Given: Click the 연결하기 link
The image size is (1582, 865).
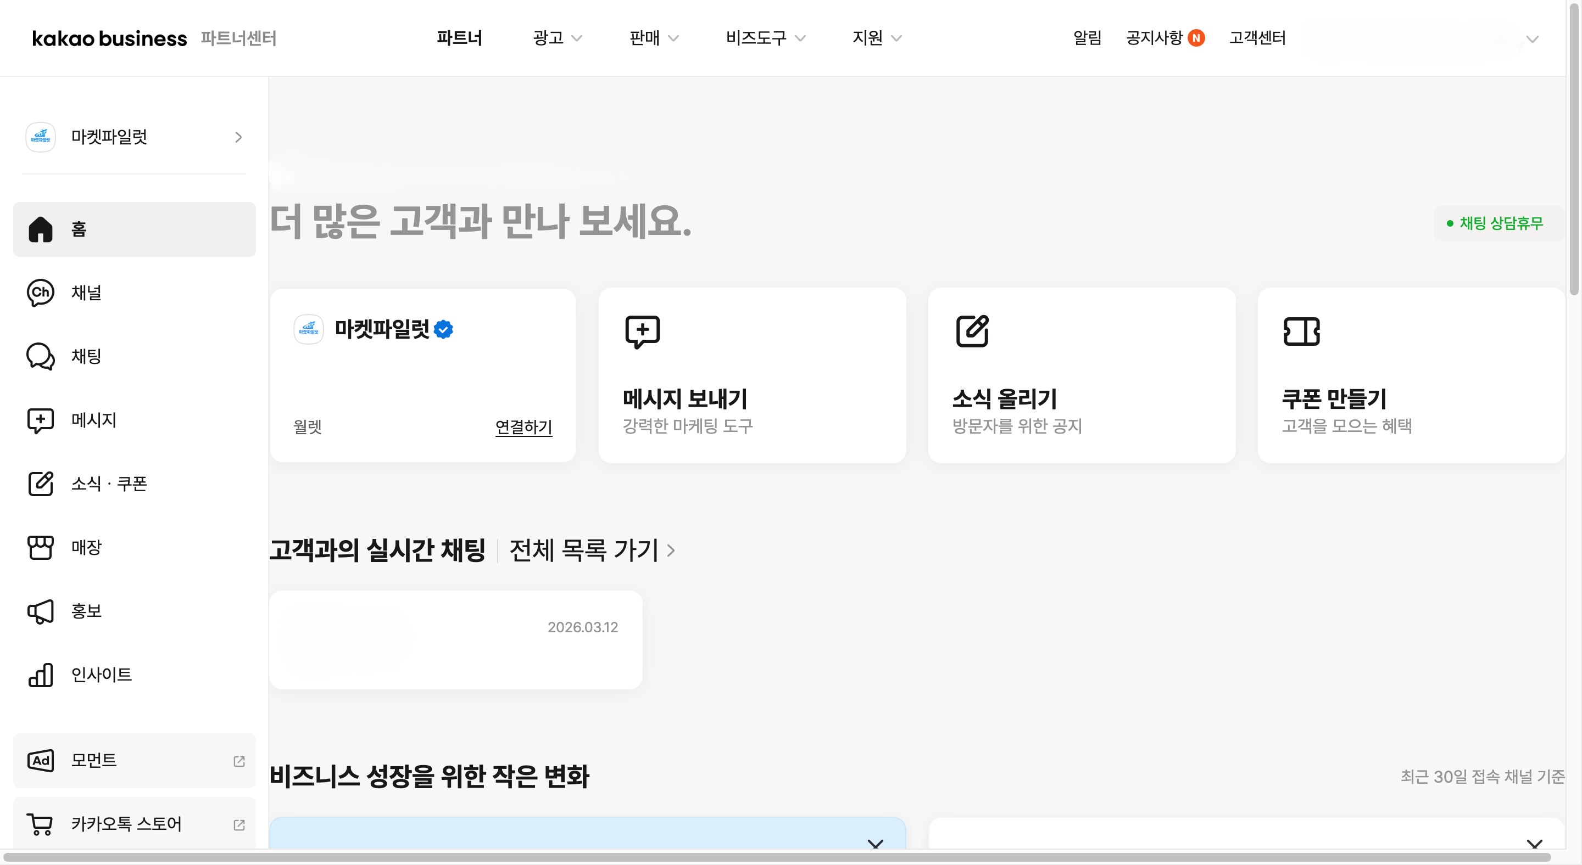Looking at the screenshot, I should coord(524,427).
